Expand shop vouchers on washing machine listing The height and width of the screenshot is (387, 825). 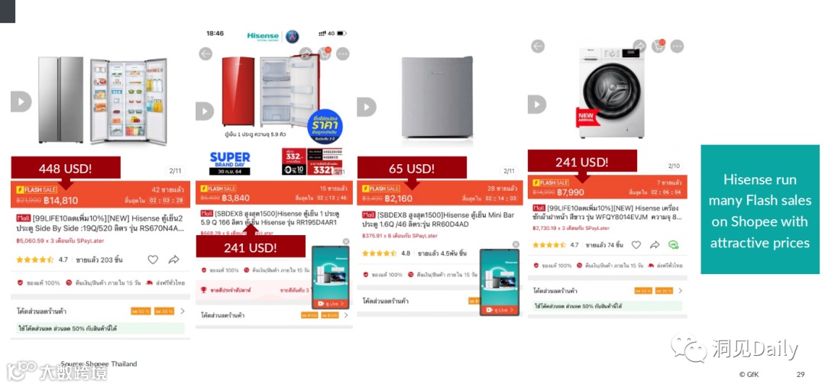[x=607, y=291]
